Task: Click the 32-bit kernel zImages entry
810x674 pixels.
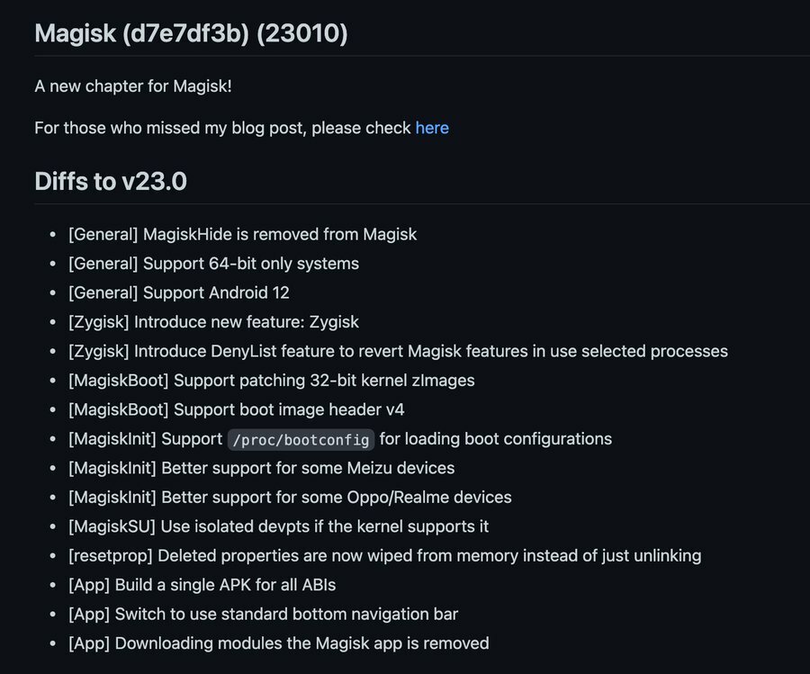Action: point(271,380)
